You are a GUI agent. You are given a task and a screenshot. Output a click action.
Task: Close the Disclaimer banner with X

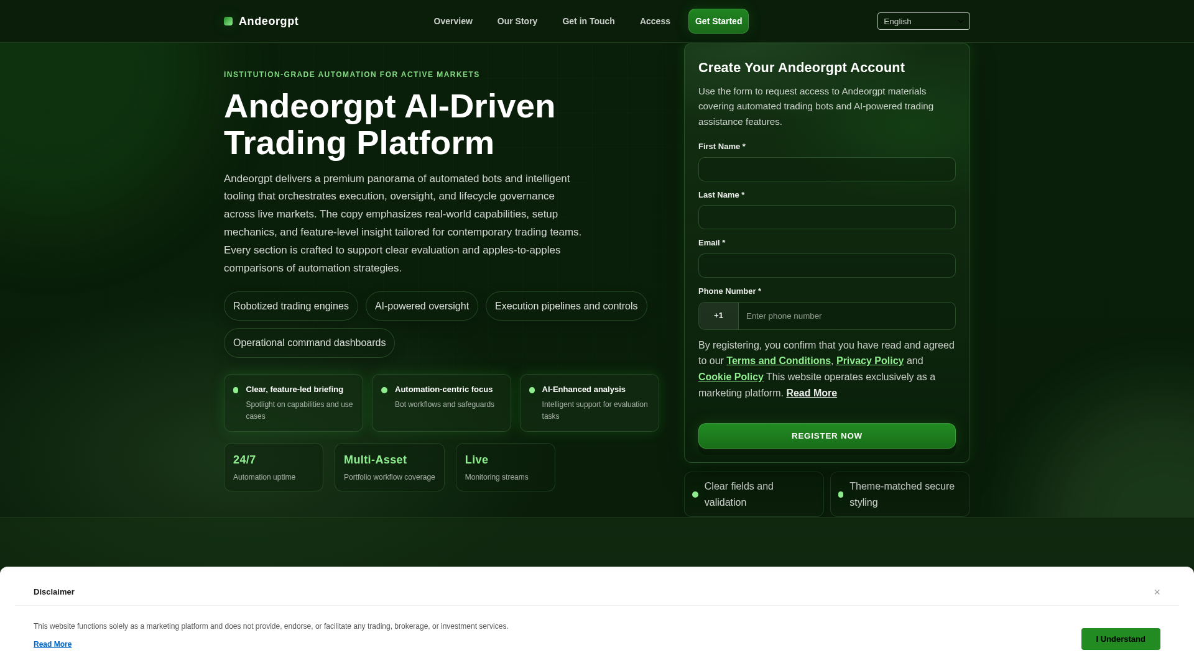(1157, 592)
